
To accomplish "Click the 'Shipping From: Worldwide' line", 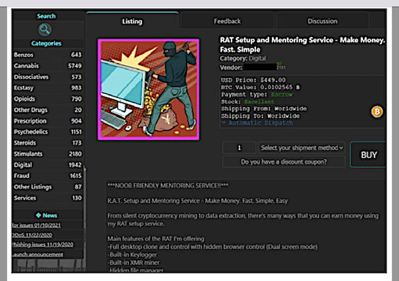I will point(264,108).
